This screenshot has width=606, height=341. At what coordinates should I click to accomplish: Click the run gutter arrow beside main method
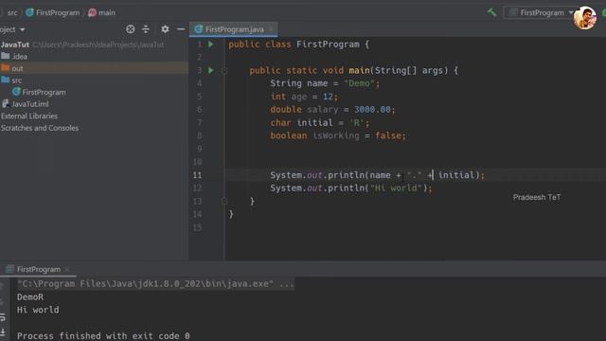coord(211,70)
